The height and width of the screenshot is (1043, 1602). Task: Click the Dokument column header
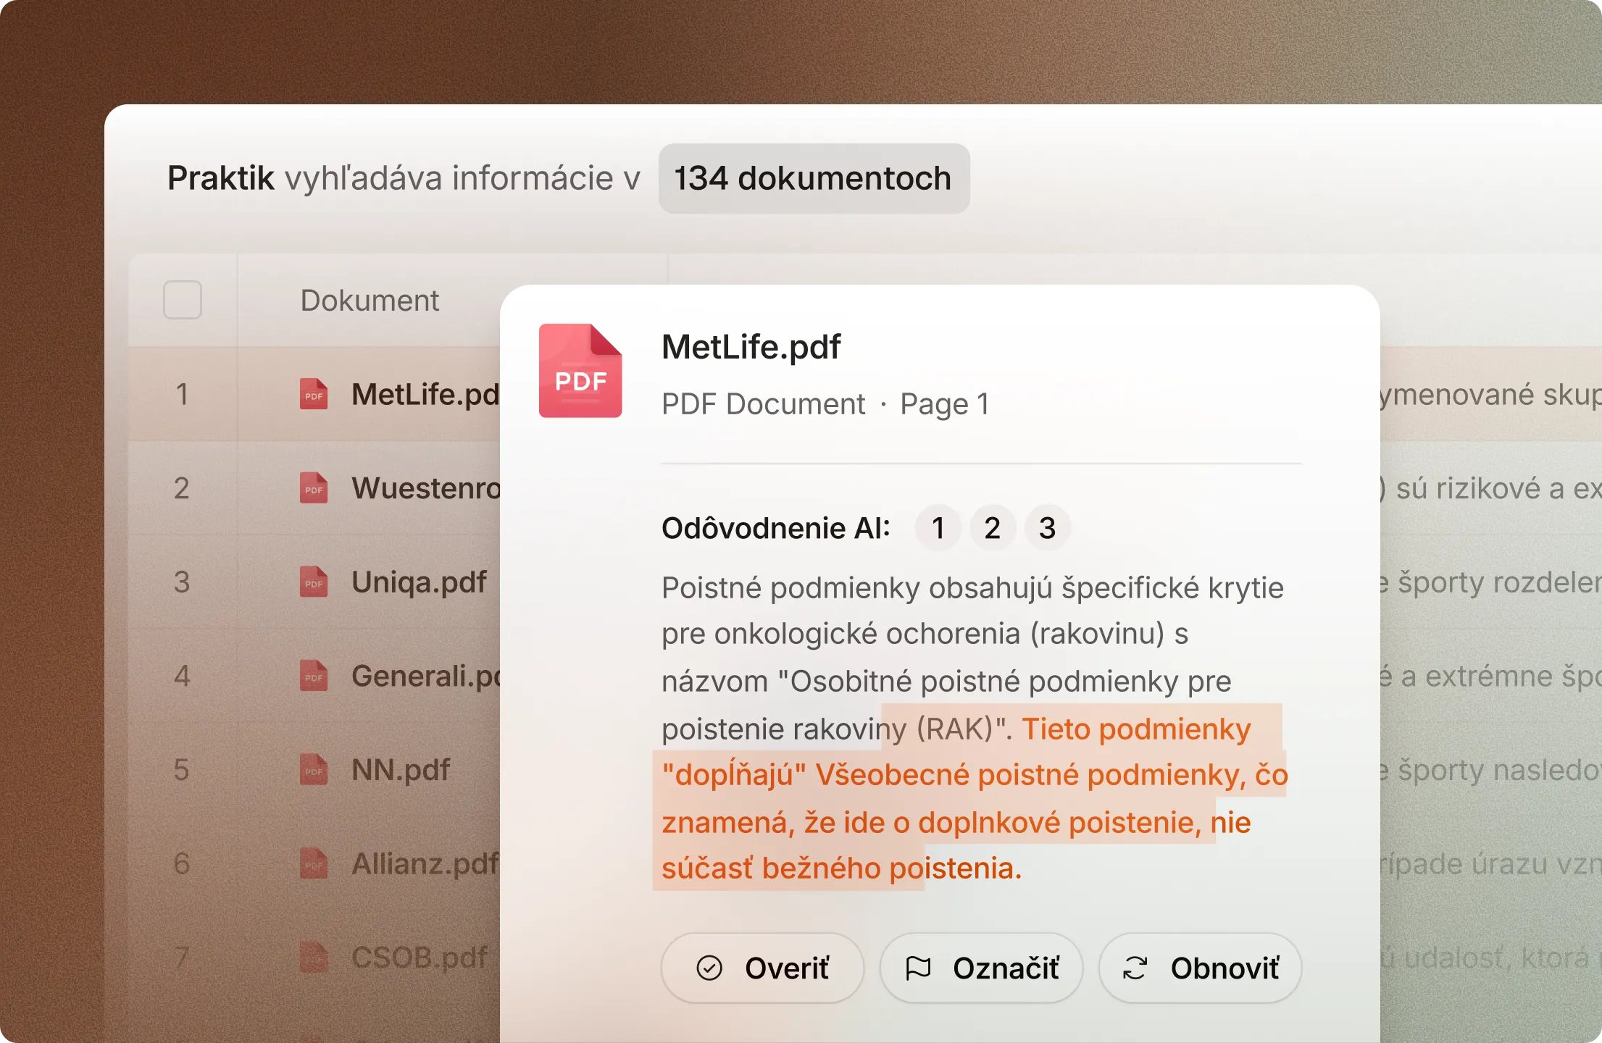pos(370,300)
